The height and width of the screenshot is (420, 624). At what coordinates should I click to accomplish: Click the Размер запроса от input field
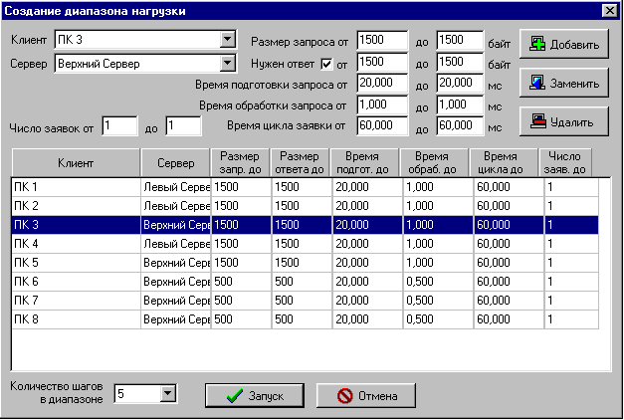point(381,41)
